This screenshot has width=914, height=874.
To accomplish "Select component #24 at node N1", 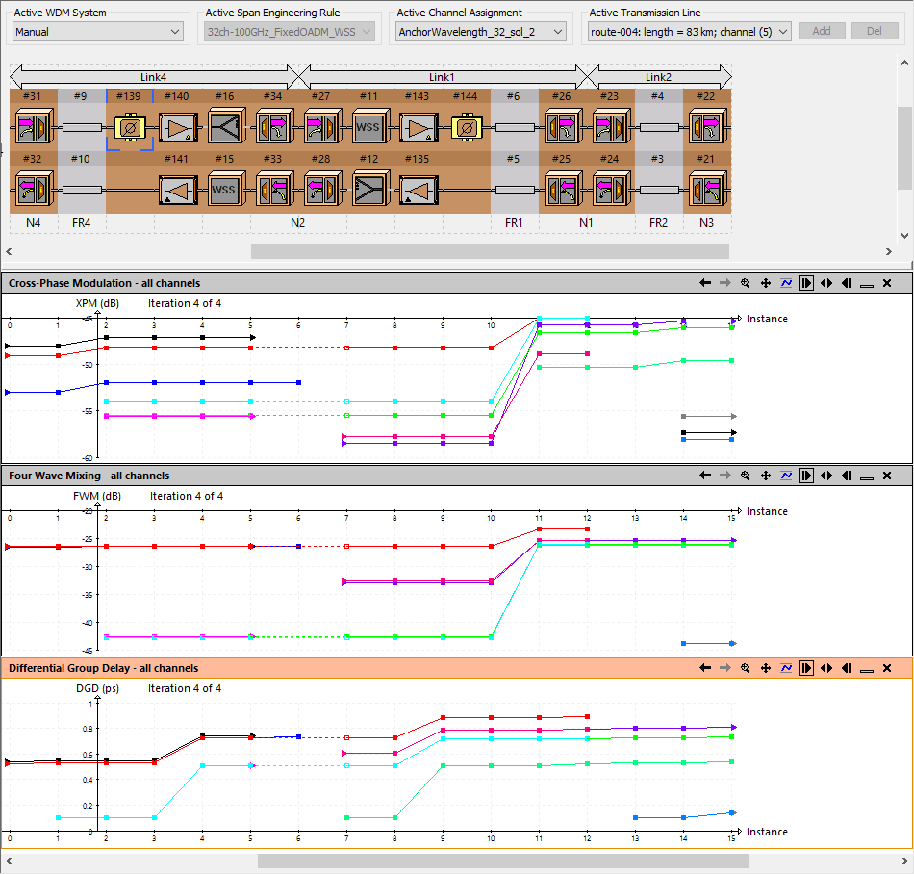I will point(611,189).
